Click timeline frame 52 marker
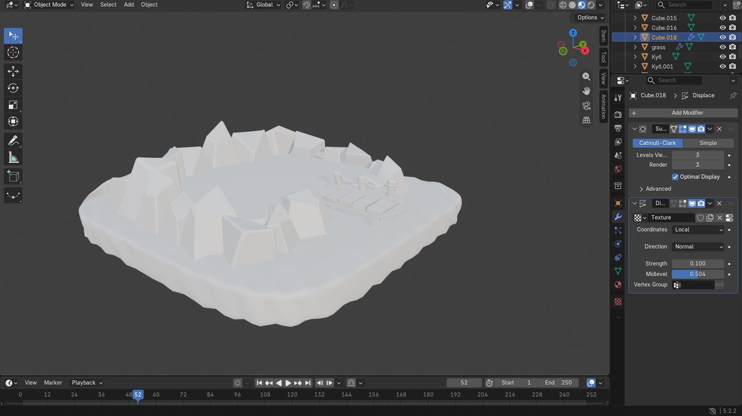Screen dimensions: 742x416 pyautogui.click(x=138, y=395)
